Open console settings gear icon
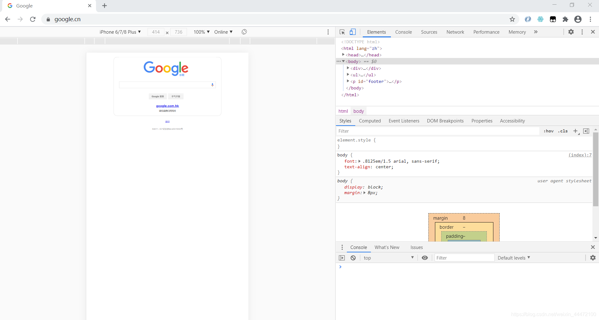 pyautogui.click(x=593, y=258)
